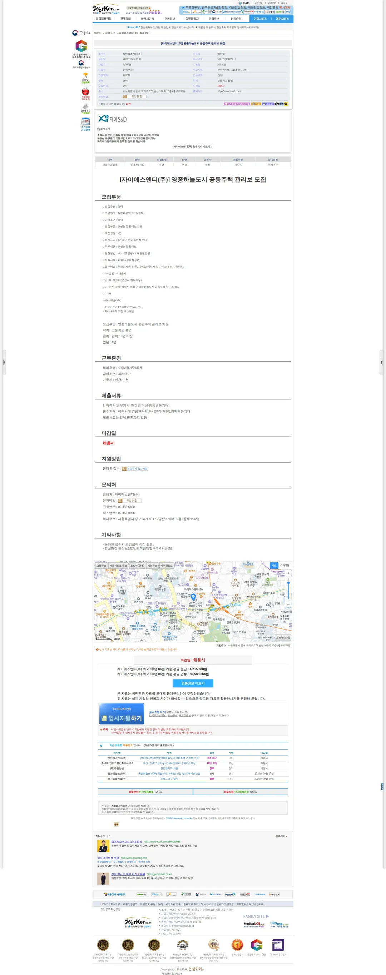The width and height of the screenshot is (386, 975).
Task: Open the FAQ footer link
Action: coord(160,904)
